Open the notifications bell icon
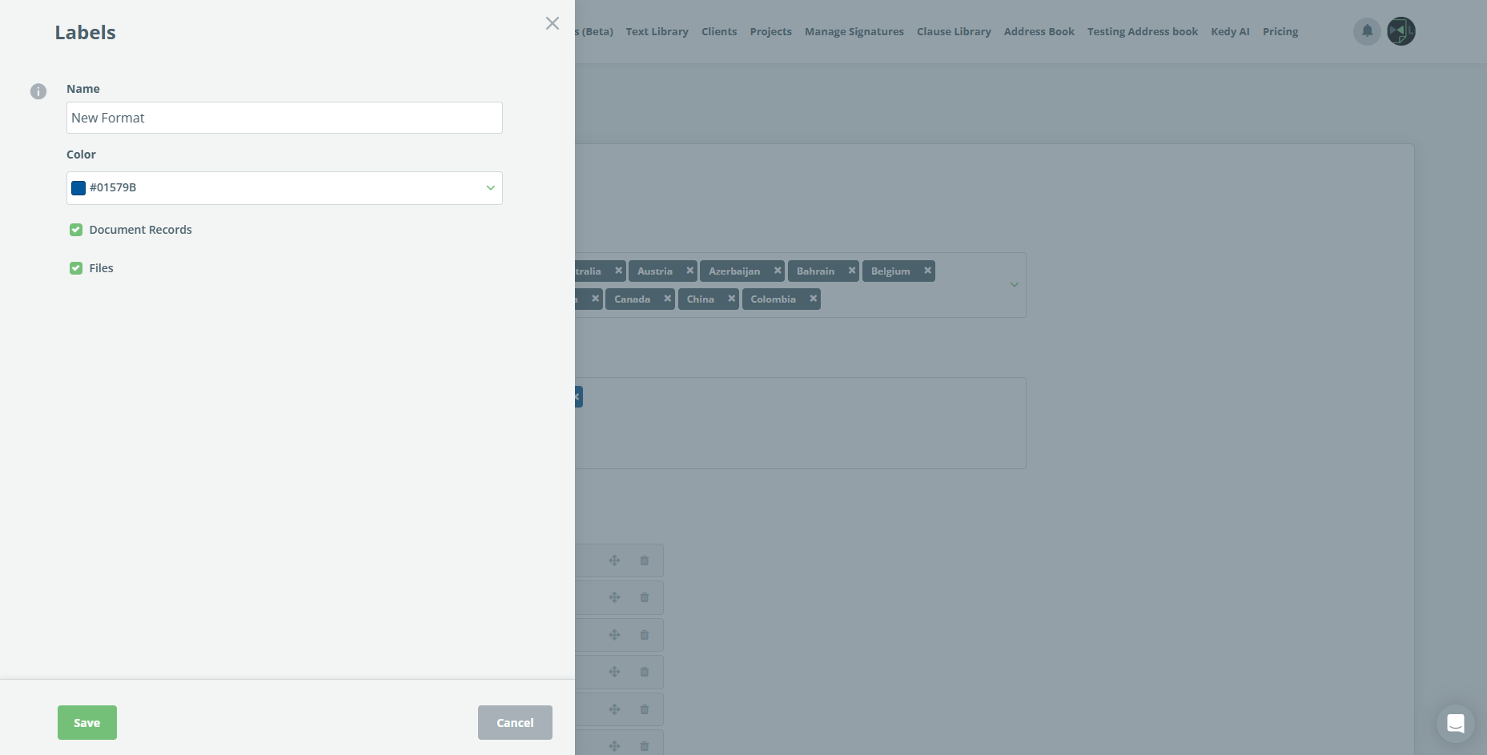 click(x=1368, y=31)
